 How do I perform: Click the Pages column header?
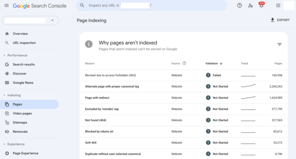[278, 64]
